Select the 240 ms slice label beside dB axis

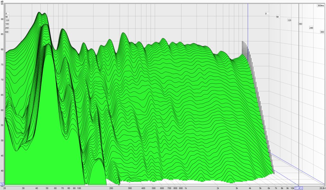click(x=7, y=28)
